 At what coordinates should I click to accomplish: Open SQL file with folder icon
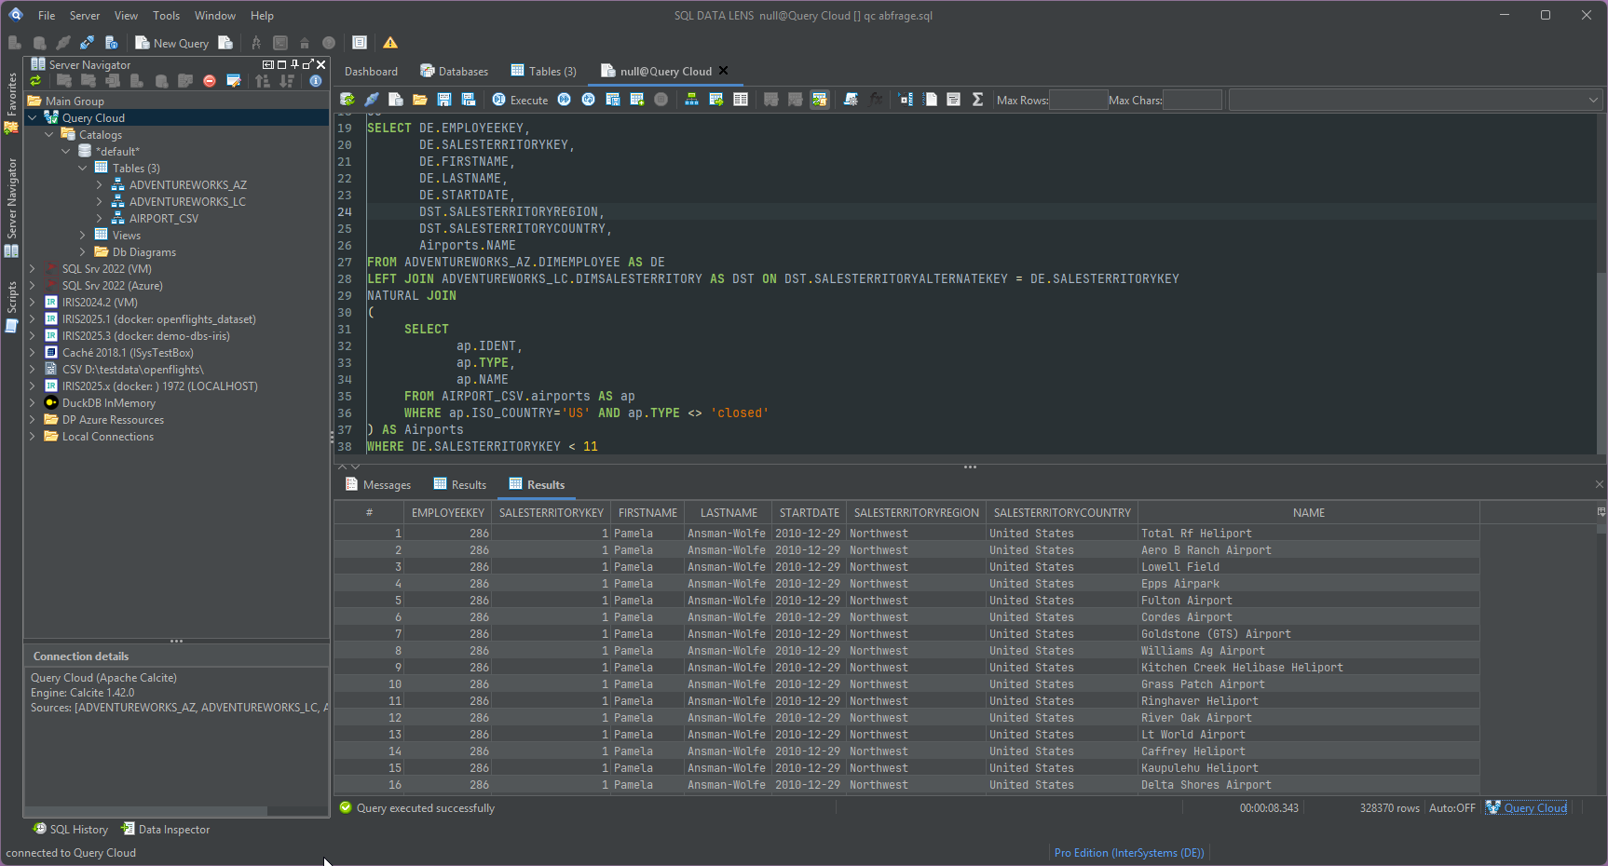click(420, 100)
